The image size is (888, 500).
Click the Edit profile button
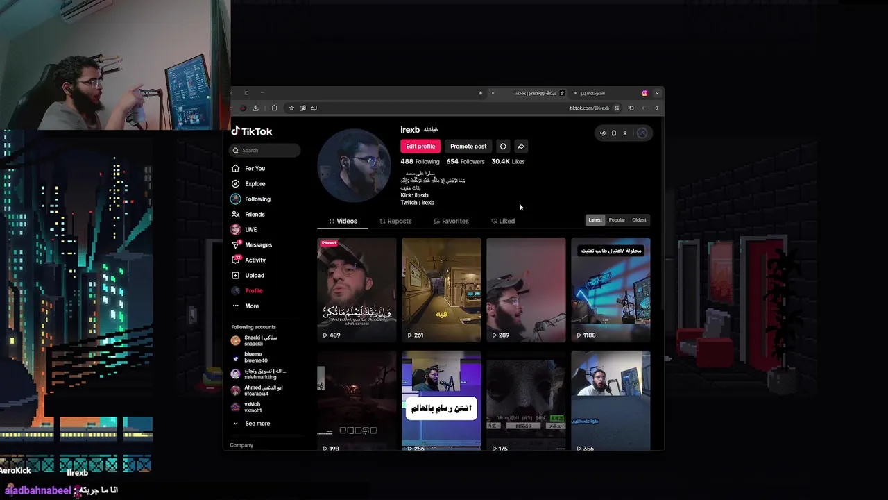[x=420, y=147]
